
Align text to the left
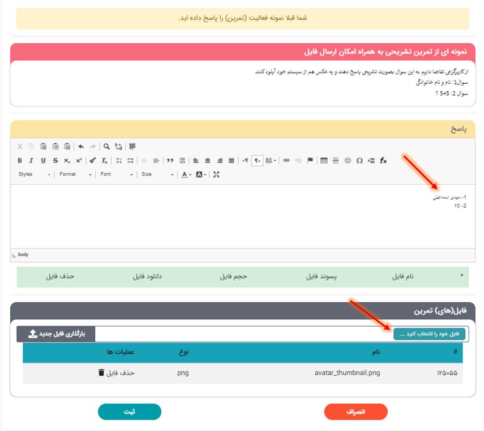pyautogui.click(x=196, y=161)
